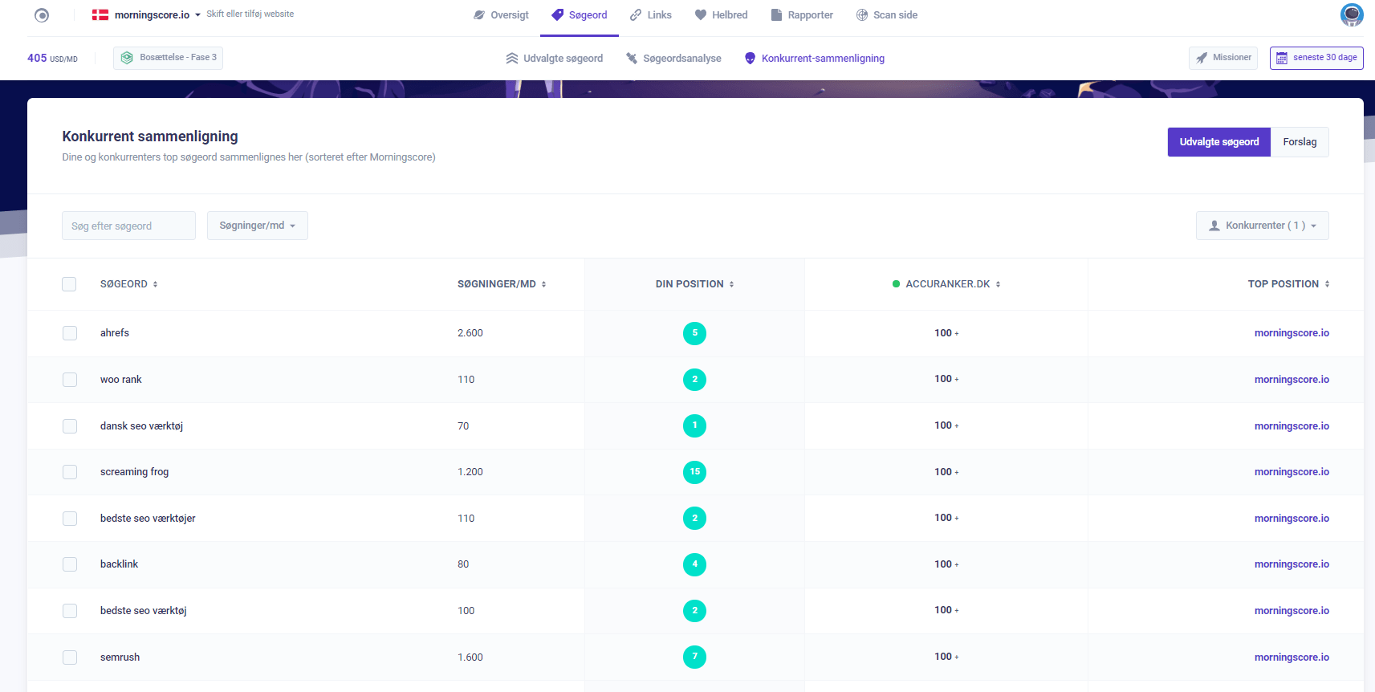Go to the Rapporter tab
The height and width of the screenshot is (692, 1375).
[802, 15]
